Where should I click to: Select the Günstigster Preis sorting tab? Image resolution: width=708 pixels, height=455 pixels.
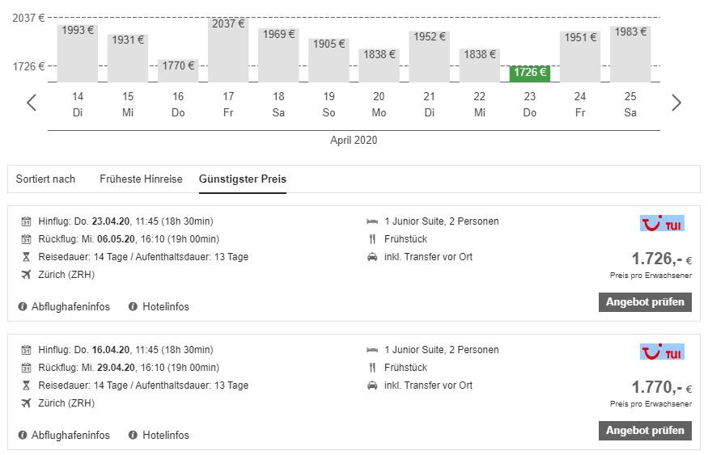tap(243, 179)
